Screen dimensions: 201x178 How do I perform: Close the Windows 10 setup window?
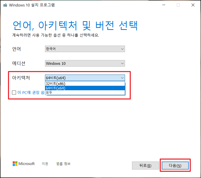pyautogui.click(x=193, y=5)
